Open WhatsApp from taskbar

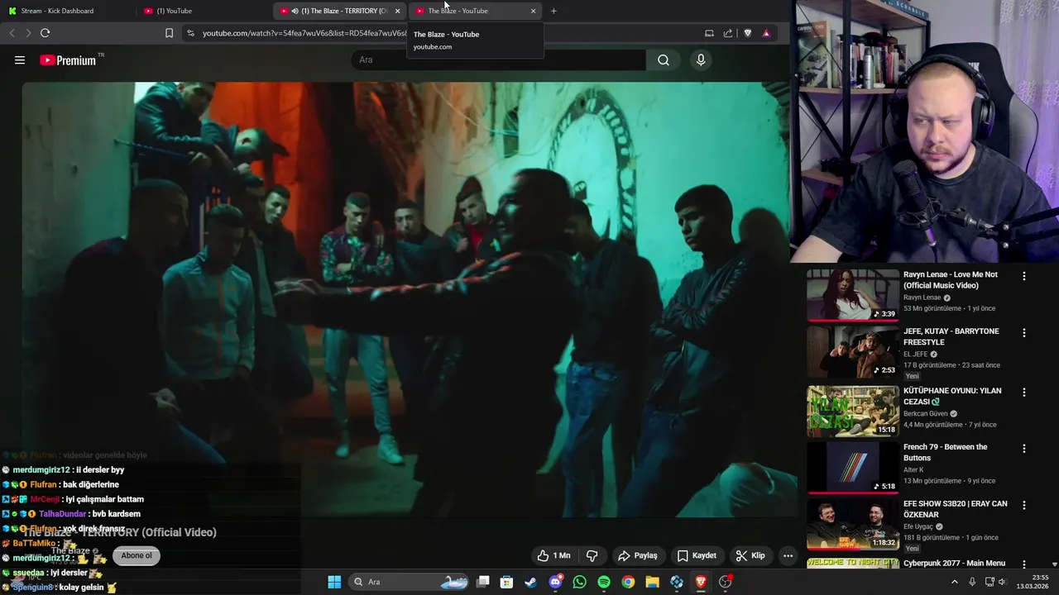pos(580,582)
